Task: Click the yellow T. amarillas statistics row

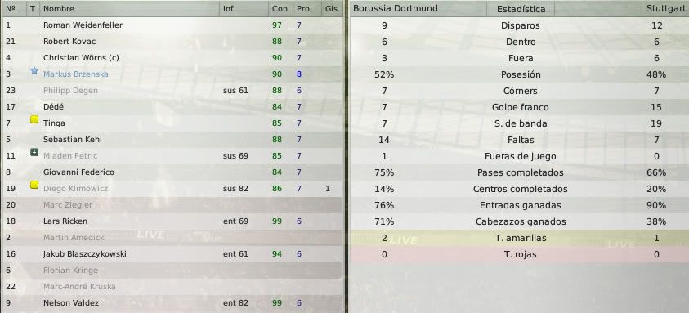Action: pos(519,238)
